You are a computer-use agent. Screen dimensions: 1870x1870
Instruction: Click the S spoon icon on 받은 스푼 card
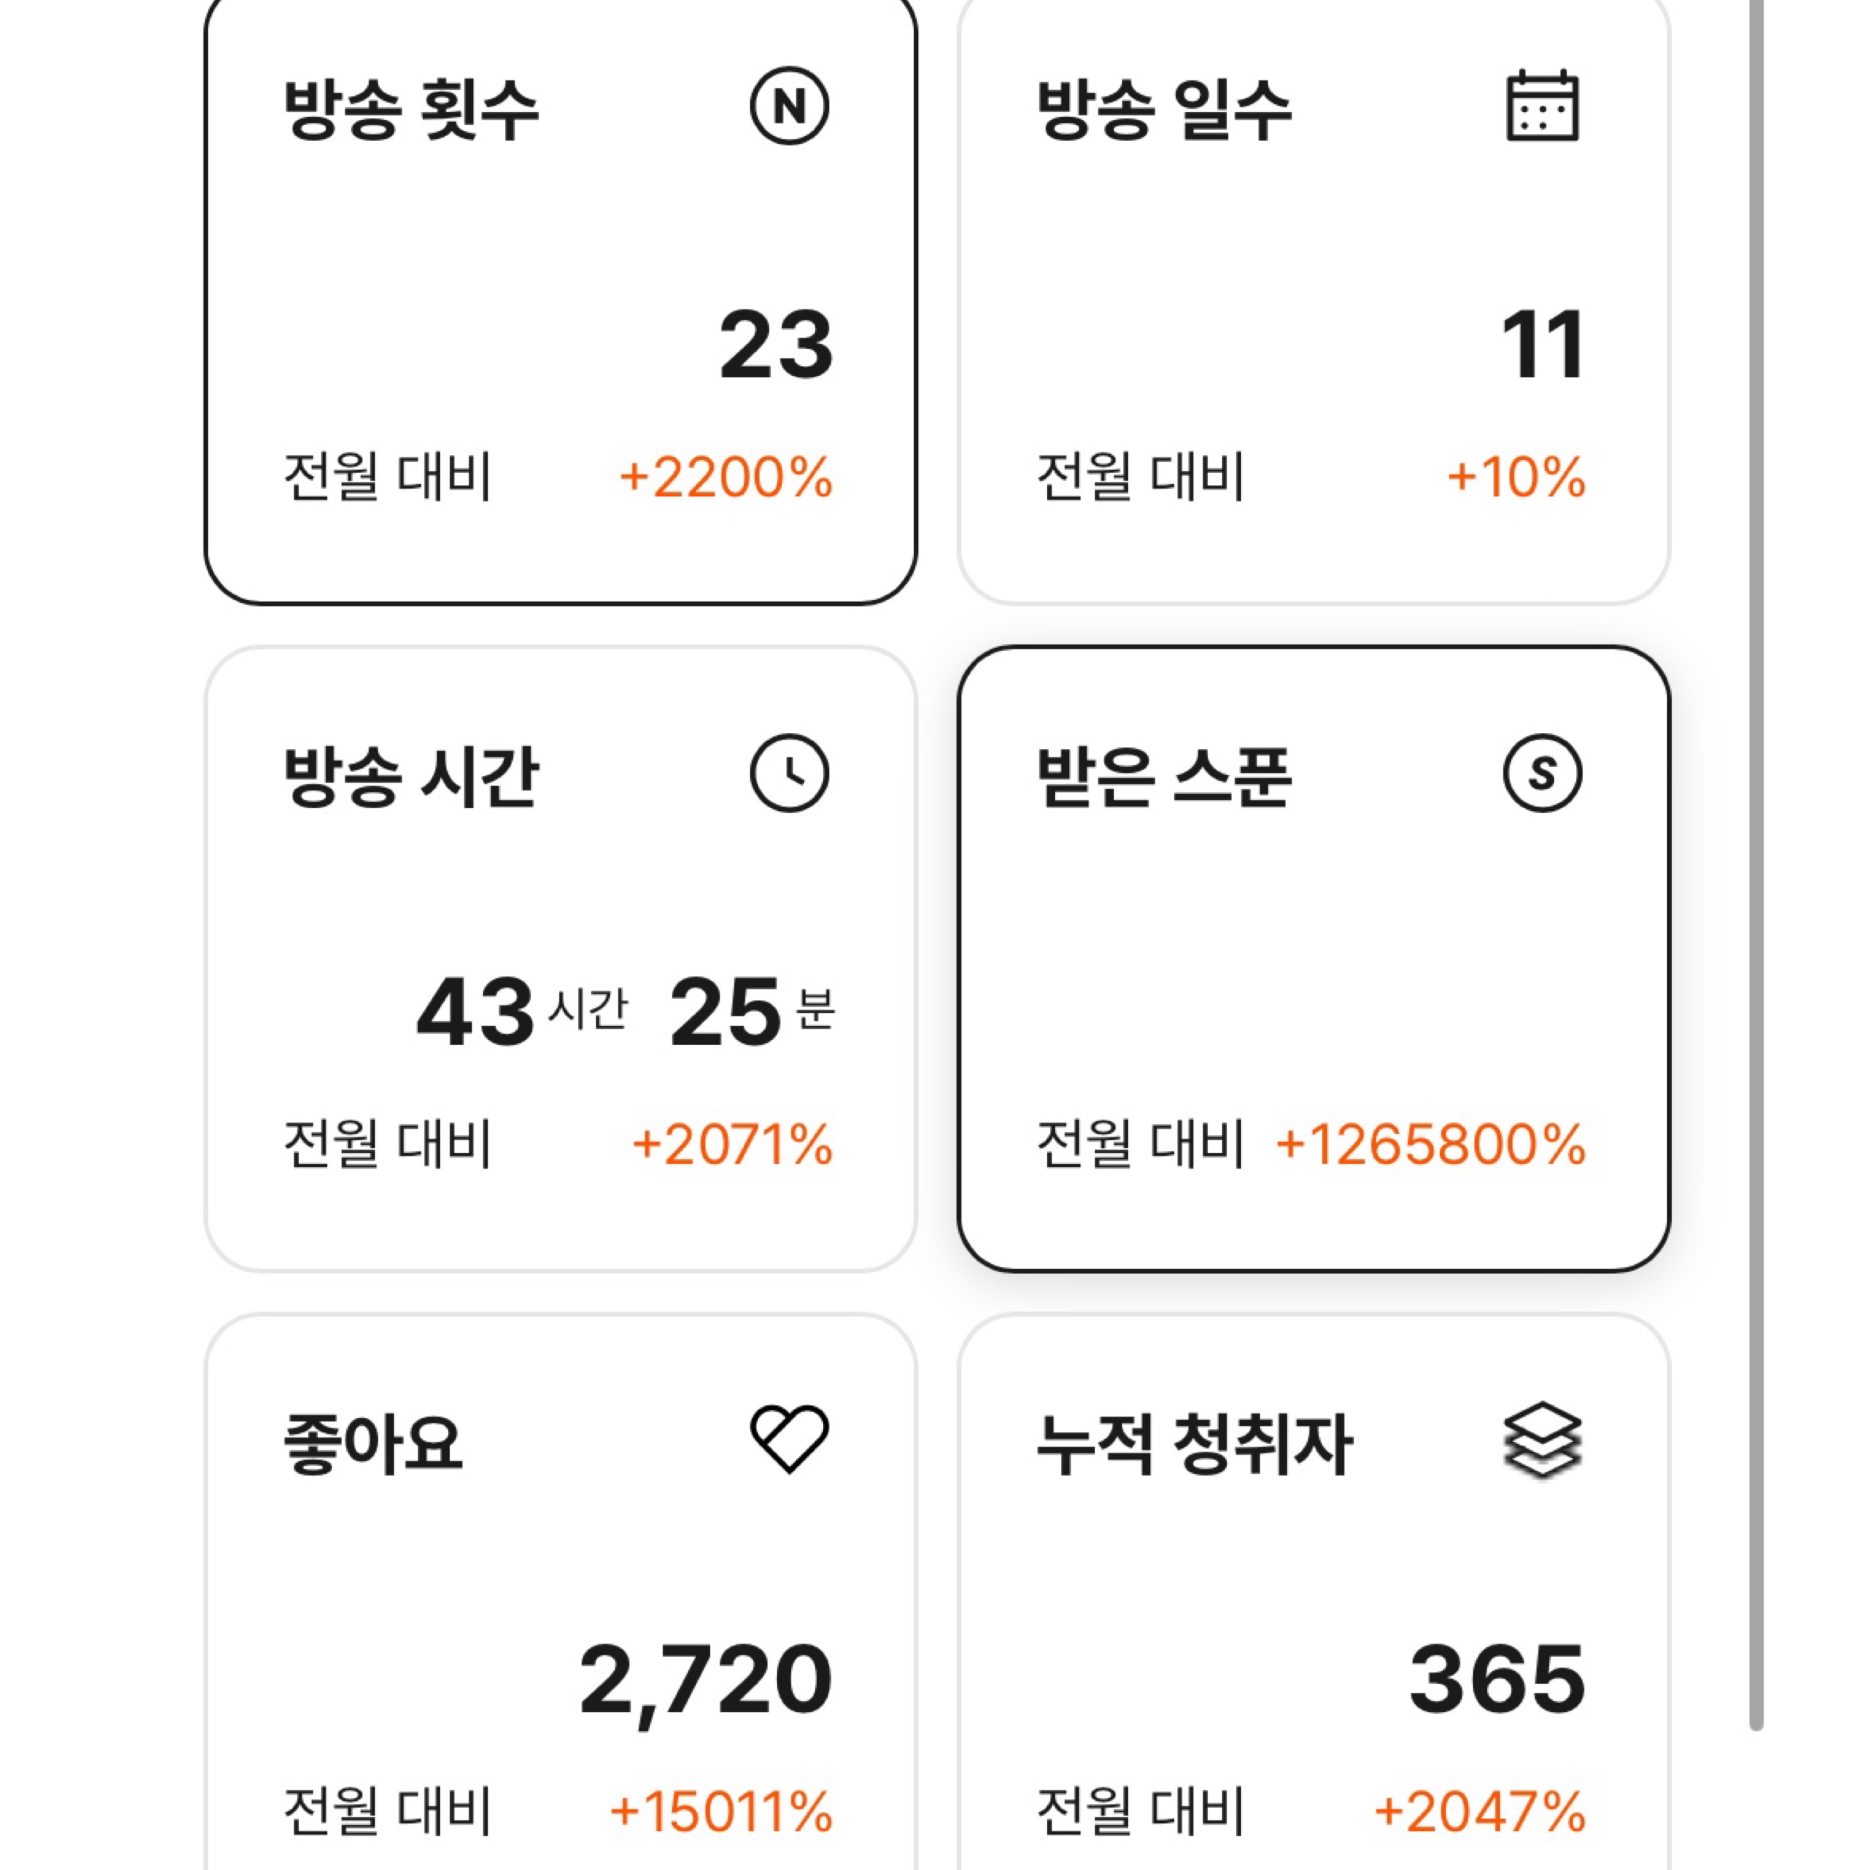tap(1542, 774)
